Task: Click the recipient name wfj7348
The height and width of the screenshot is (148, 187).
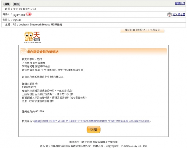Action: [x=17, y=20]
